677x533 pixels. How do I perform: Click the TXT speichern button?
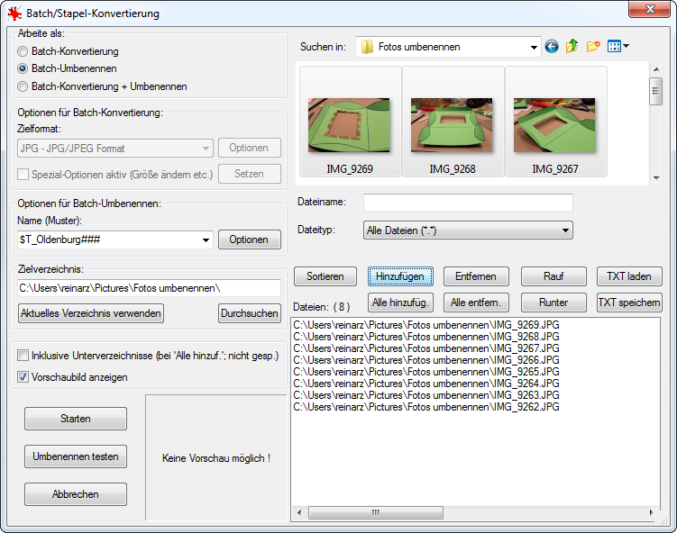pos(629,303)
